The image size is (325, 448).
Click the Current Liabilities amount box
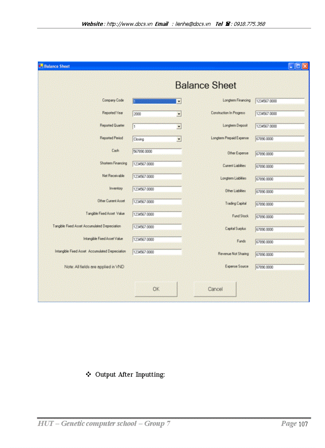pos(279,166)
